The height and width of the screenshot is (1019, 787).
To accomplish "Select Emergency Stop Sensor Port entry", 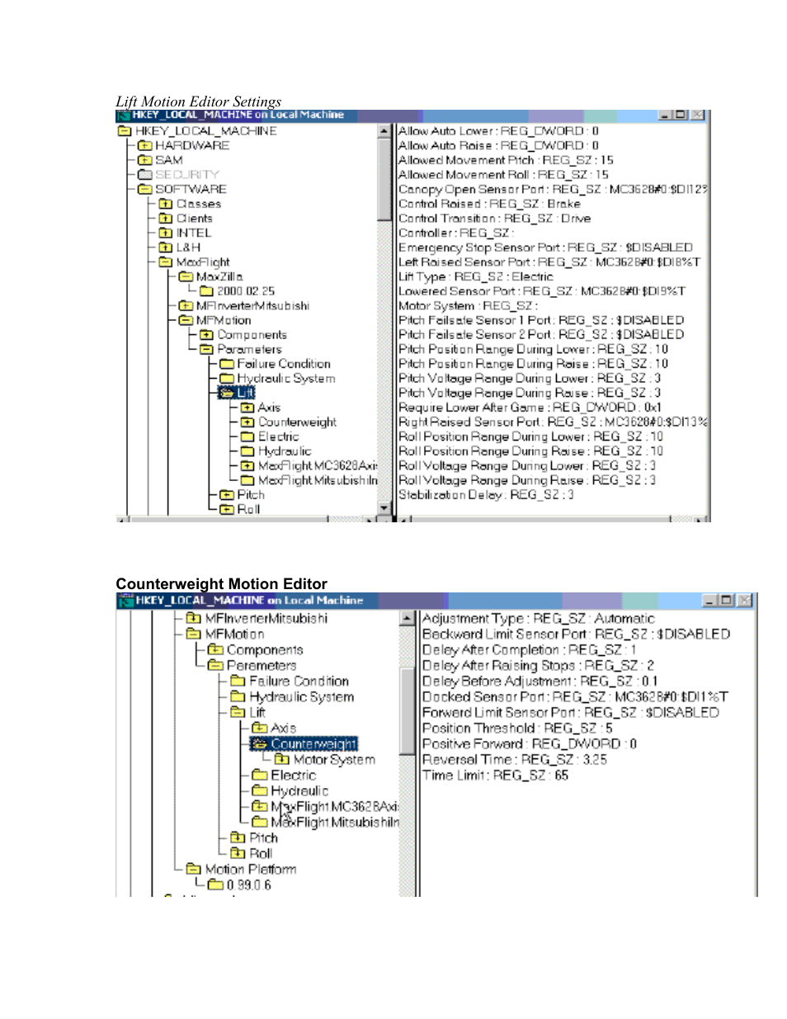I will pyautogui.click(x=545, y=248).
